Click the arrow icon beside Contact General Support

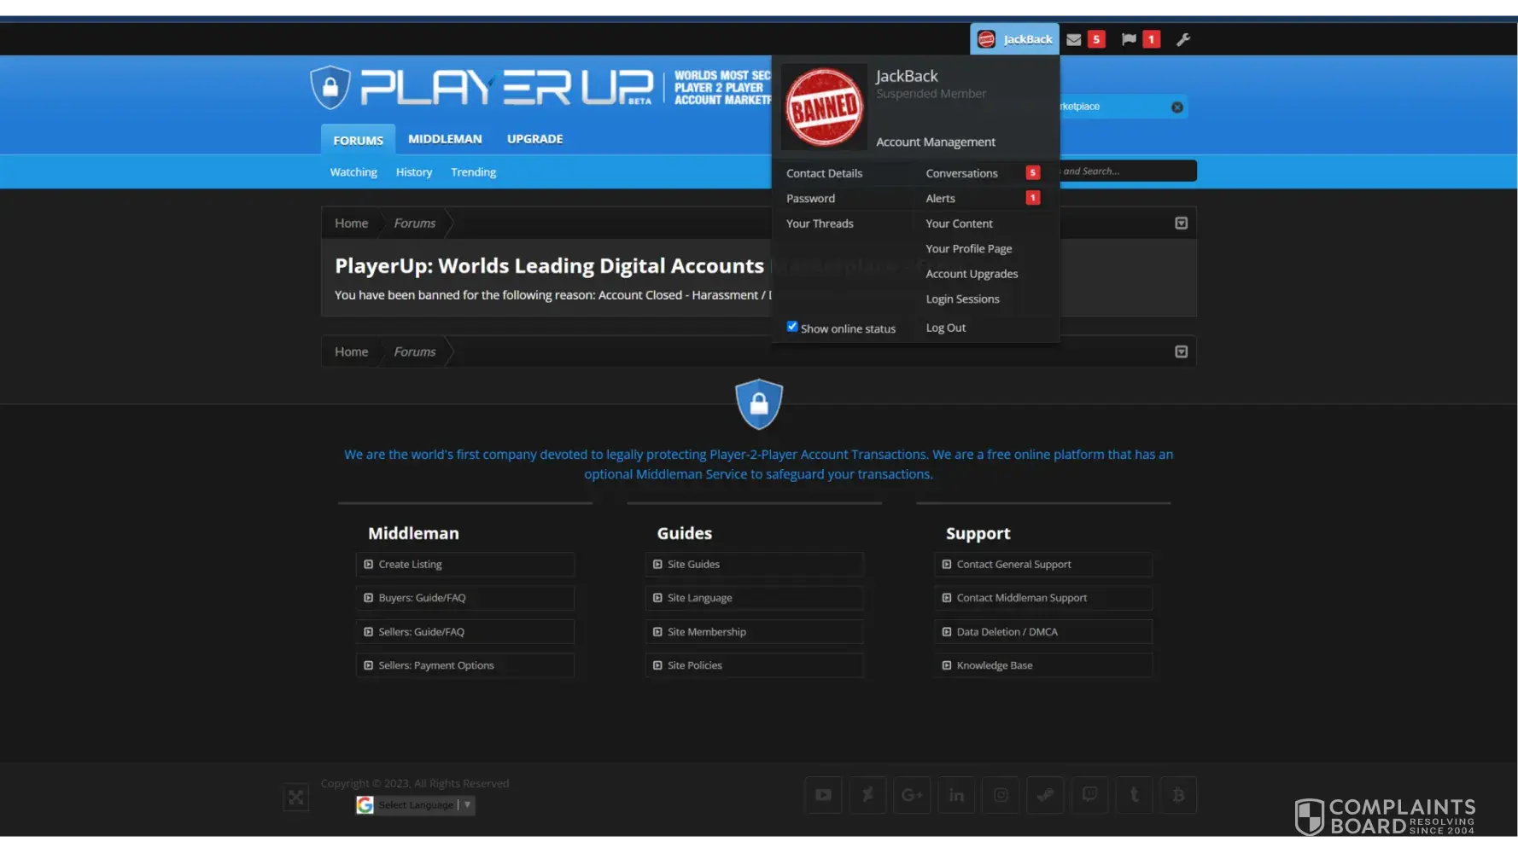tap(947, 565)
